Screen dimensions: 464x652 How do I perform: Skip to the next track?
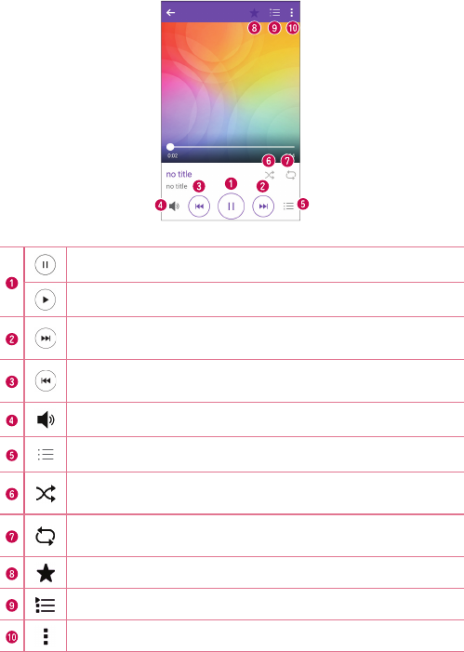[x=263, y=206]
